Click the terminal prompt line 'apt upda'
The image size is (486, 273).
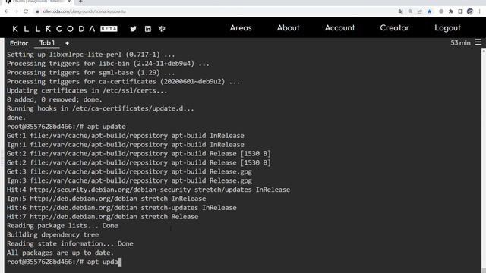point(64,262)
